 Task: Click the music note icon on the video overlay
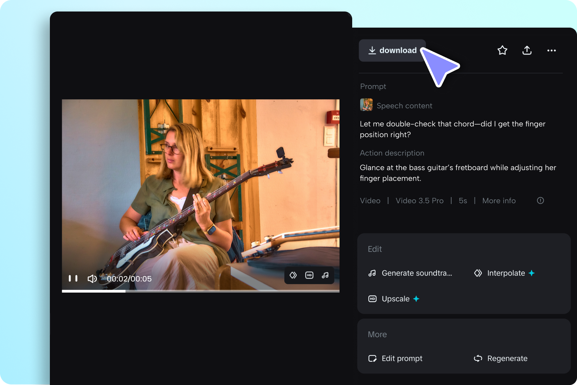tap(325, 275)
